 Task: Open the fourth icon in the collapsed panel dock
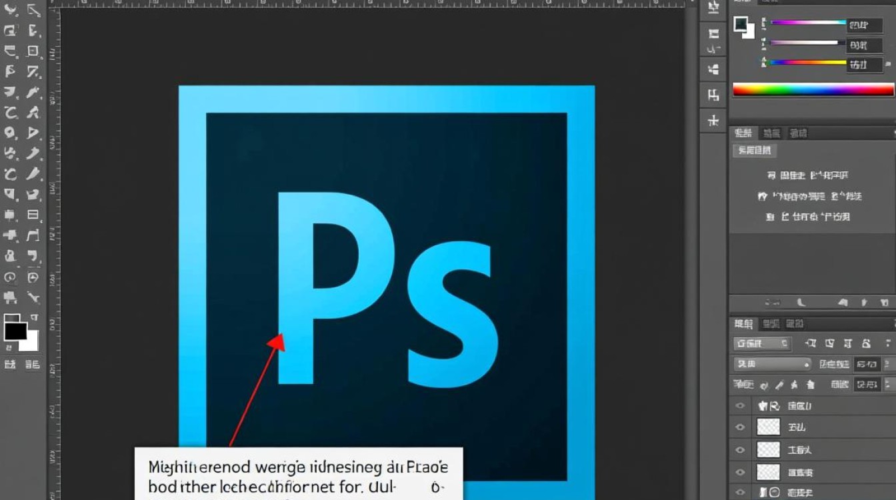point(713,95)
